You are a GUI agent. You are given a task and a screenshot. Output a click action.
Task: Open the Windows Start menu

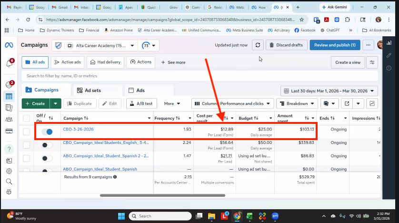(x=121, y=216)
